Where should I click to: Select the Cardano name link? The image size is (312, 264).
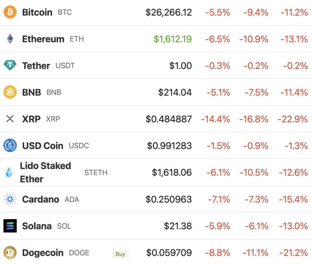41,199
